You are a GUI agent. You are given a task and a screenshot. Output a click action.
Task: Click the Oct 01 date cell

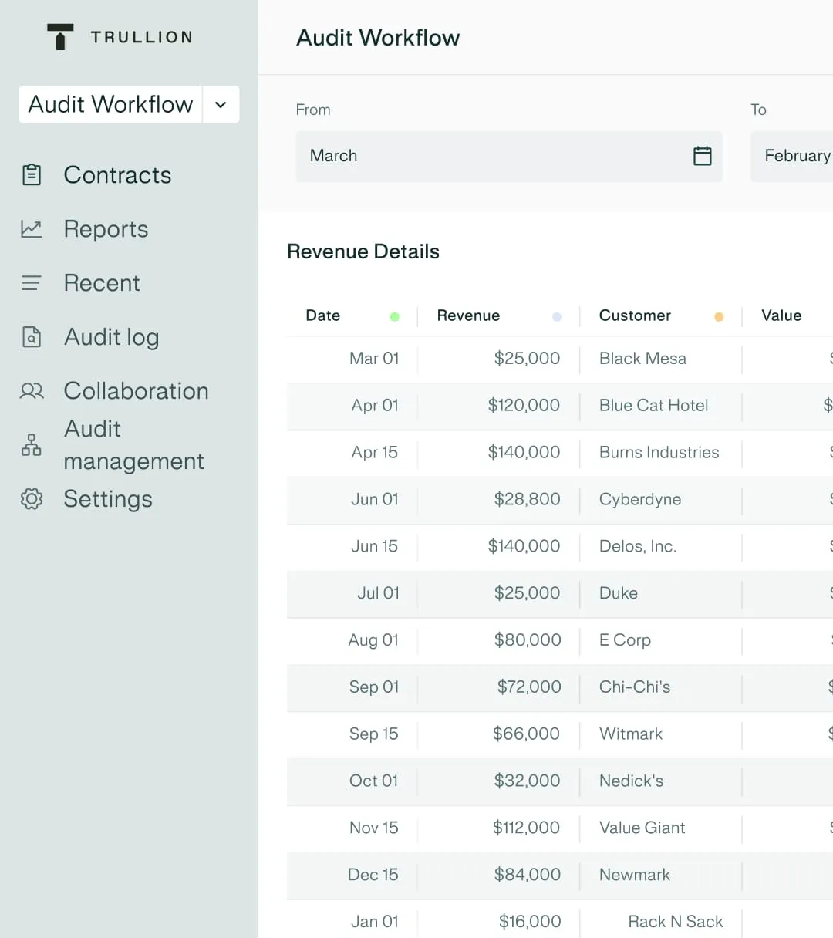tap(374, 781)
